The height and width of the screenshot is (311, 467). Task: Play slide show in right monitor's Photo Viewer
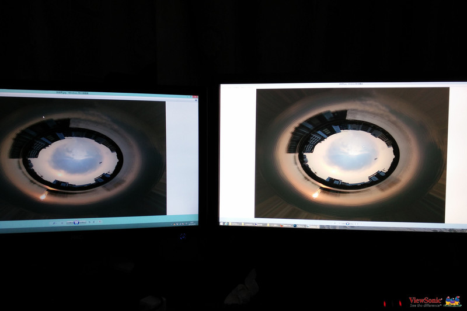pos(347,224)
